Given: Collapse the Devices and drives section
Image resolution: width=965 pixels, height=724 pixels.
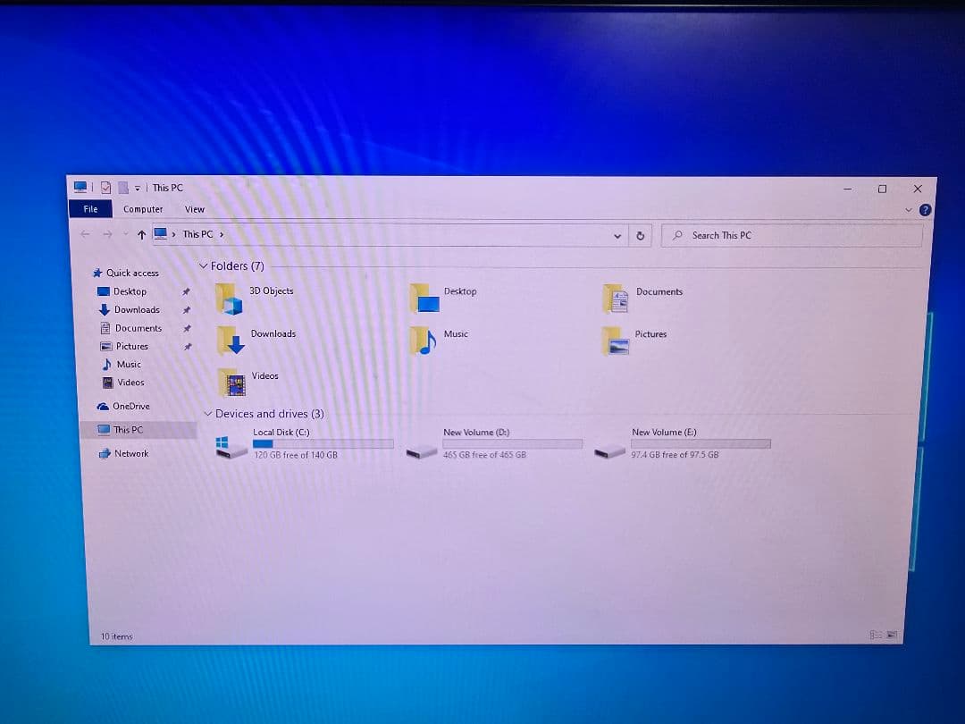Looking at the screenshot, I should 208,414.
